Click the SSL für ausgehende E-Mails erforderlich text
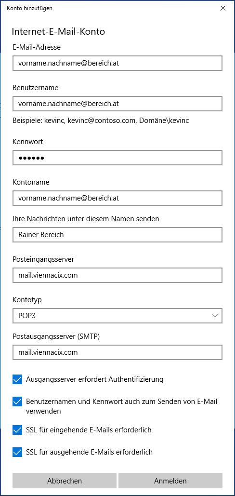 point(90,452)
